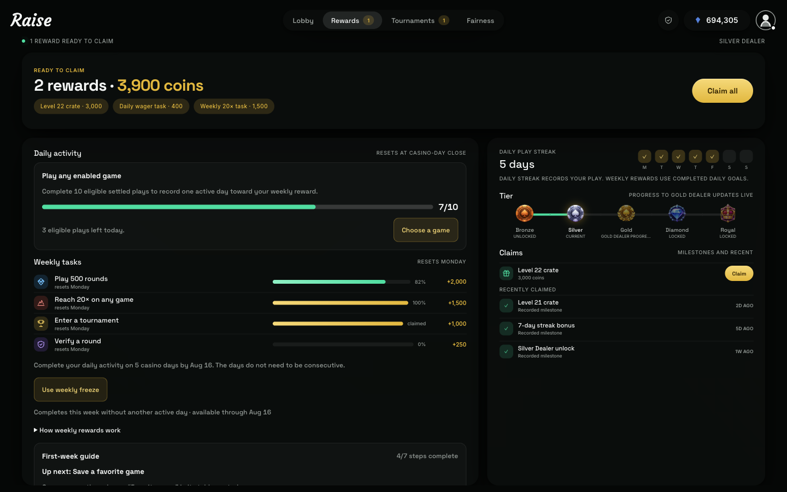Screen dimensions: 787x492
Task: Click Use weekly freeze button
Action: pos(71,390)
